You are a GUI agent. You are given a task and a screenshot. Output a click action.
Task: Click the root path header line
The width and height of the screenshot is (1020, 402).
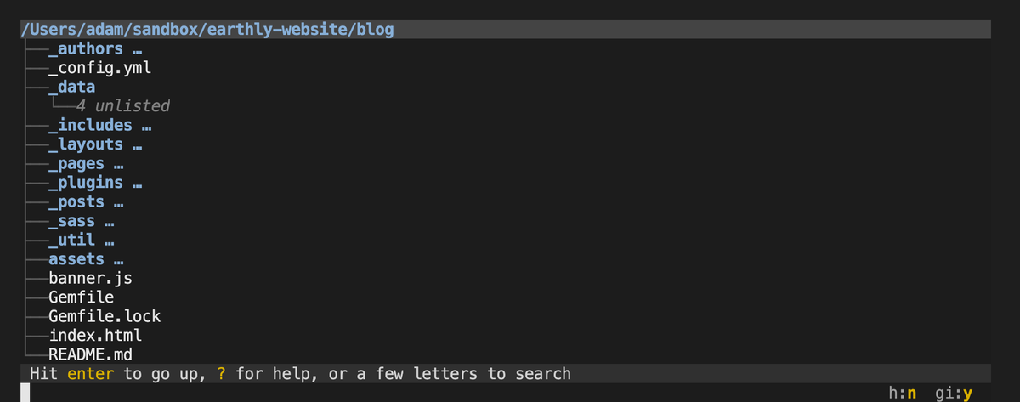click(207, 31)
